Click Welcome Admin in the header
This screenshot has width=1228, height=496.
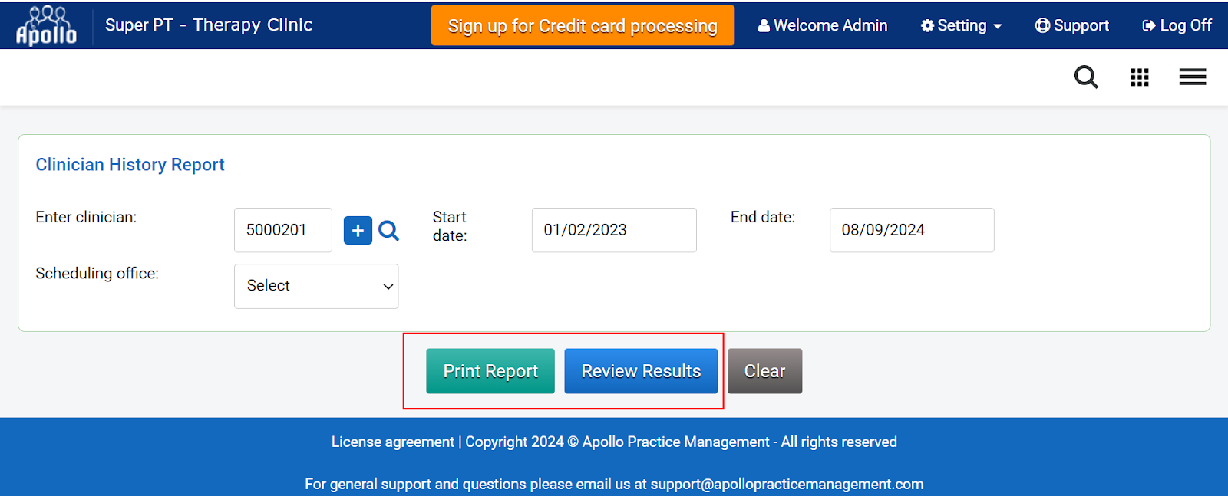(823, 26)
